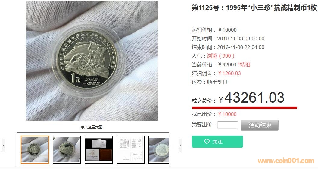Screen dimensions: 318x169
Task: Click the www.coin001.com watermark
Action: [286, 161]
